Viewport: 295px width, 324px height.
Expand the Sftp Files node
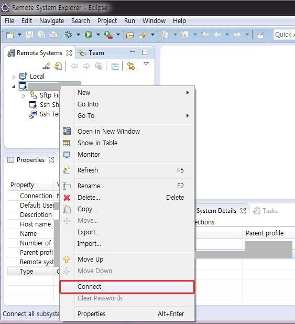pyautogui.click(x=24, y=96)
